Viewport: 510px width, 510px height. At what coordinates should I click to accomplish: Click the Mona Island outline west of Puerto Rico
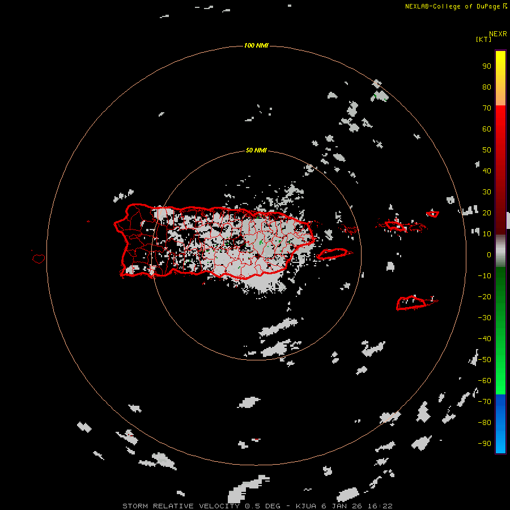point(39,258)
